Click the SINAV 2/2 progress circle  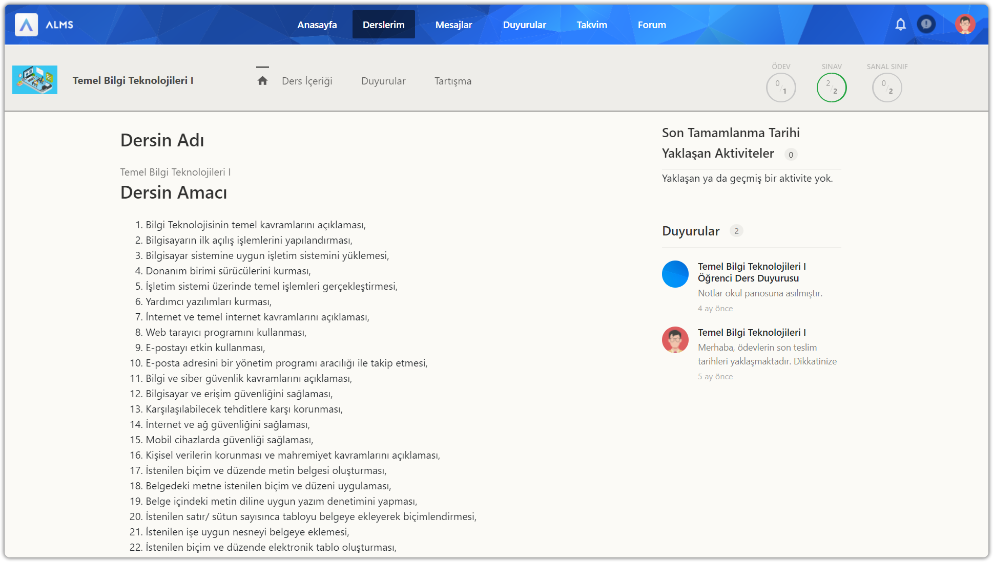(x=831, y=88)
